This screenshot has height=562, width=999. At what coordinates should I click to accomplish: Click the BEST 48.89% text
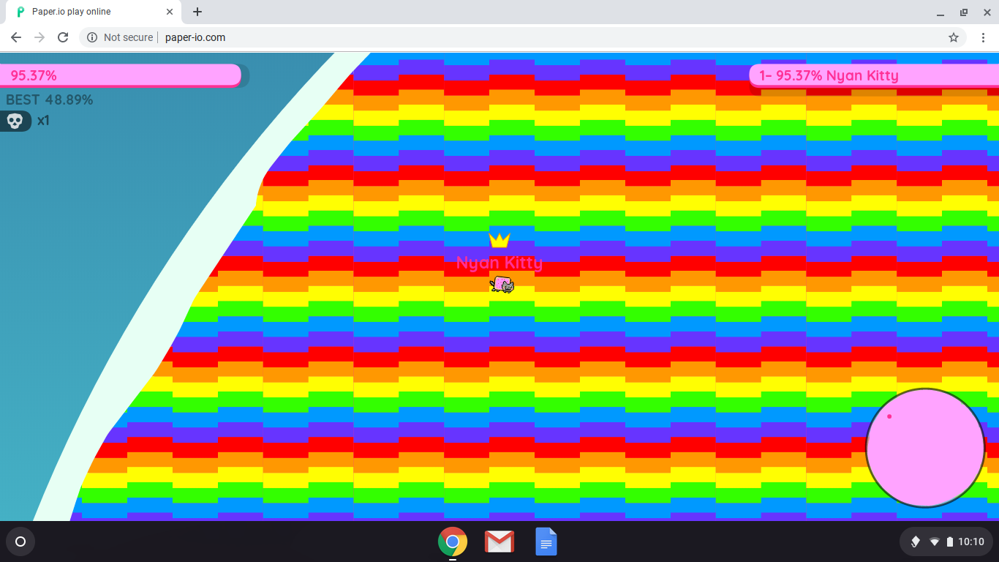click(x=50, y=100)
